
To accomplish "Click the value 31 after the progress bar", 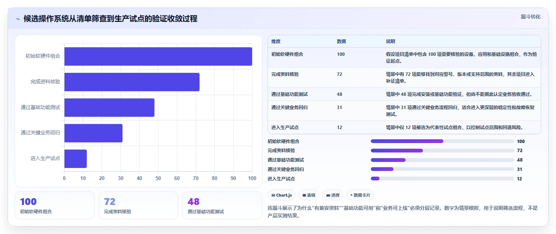I will coord(520,169).
